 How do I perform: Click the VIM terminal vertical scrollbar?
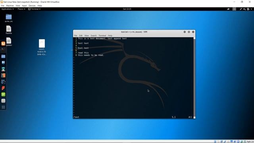194,78
